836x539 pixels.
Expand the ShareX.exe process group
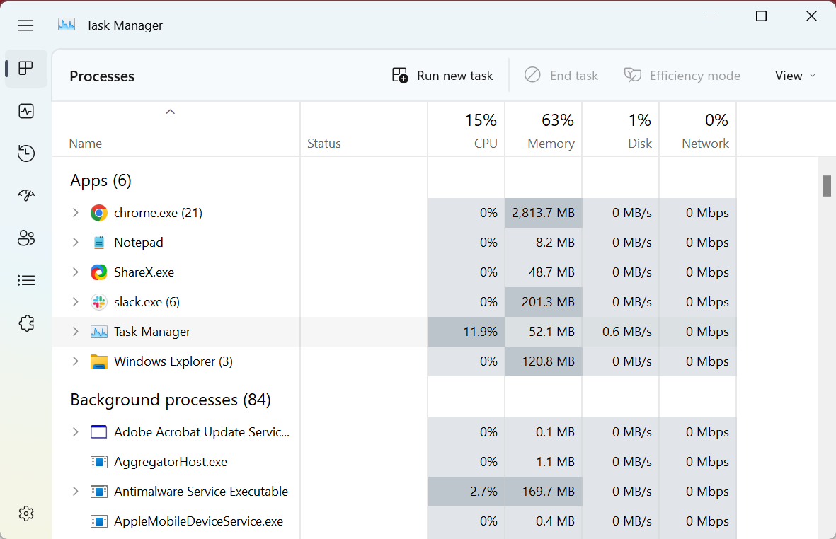click(76, 272)
